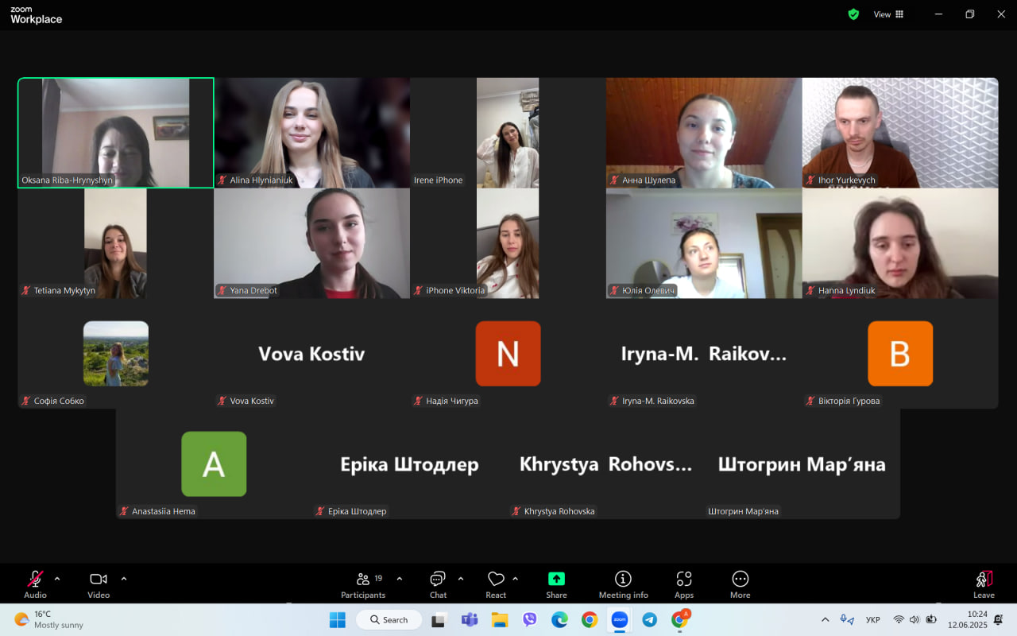Screen dimensions: 1017x636
Task: Expand the audio settings arrow next to Audio
Action: click(57, 579)
